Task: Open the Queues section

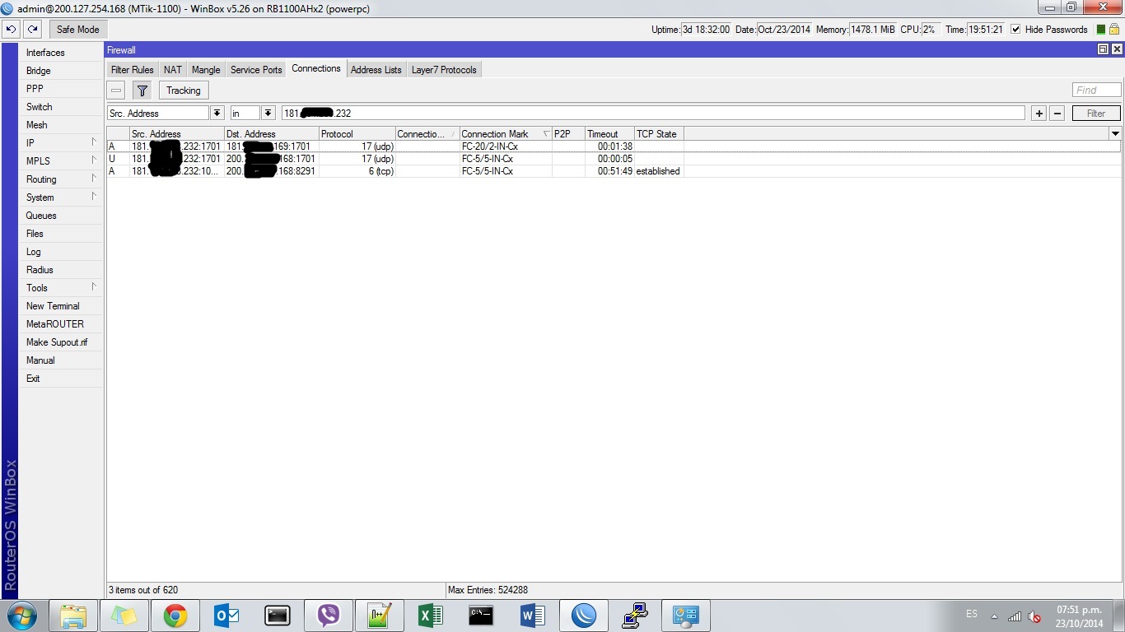Action: click(41, 216)
